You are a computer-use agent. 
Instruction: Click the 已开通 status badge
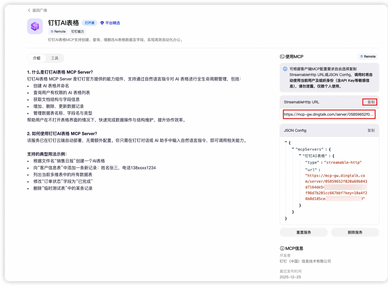(x=89, y=23)
